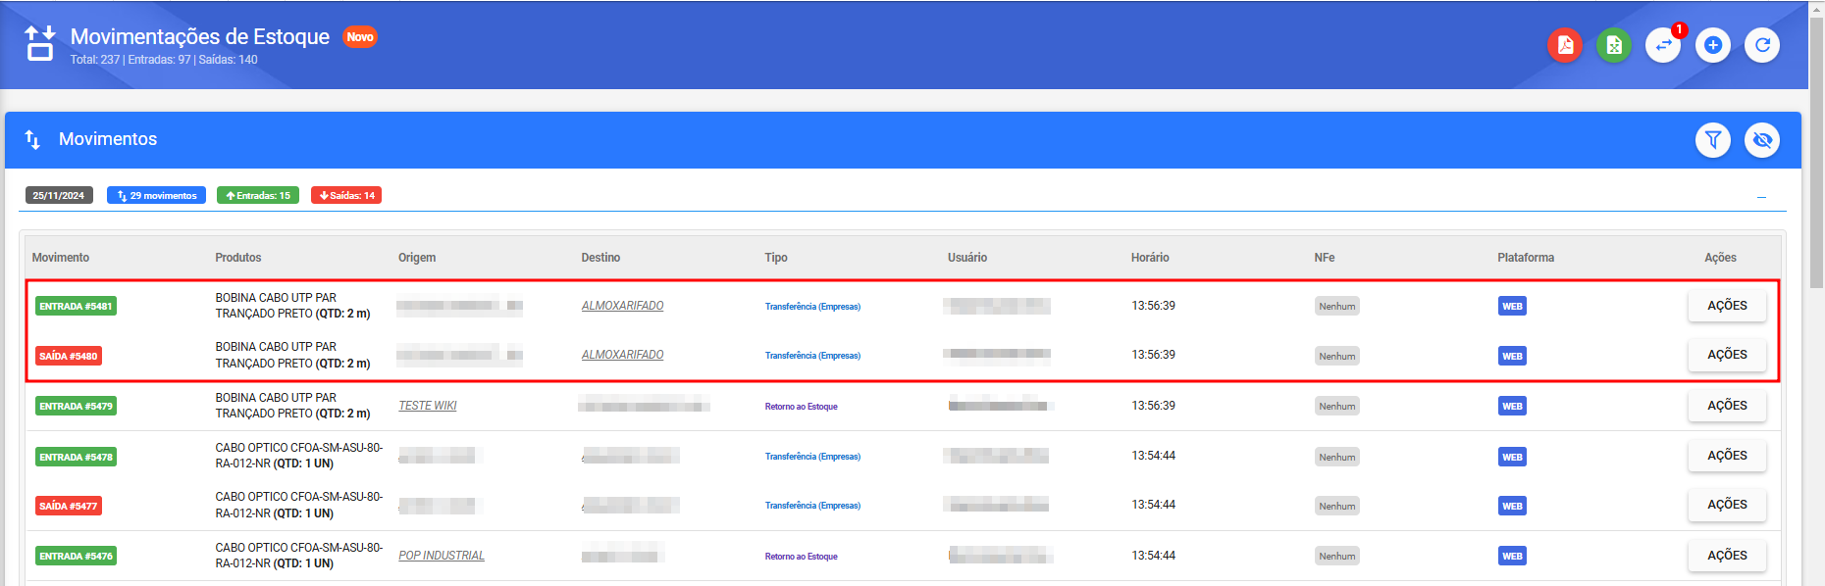Export movements to PDF
1825x586 pixels.
point(1564,45)
